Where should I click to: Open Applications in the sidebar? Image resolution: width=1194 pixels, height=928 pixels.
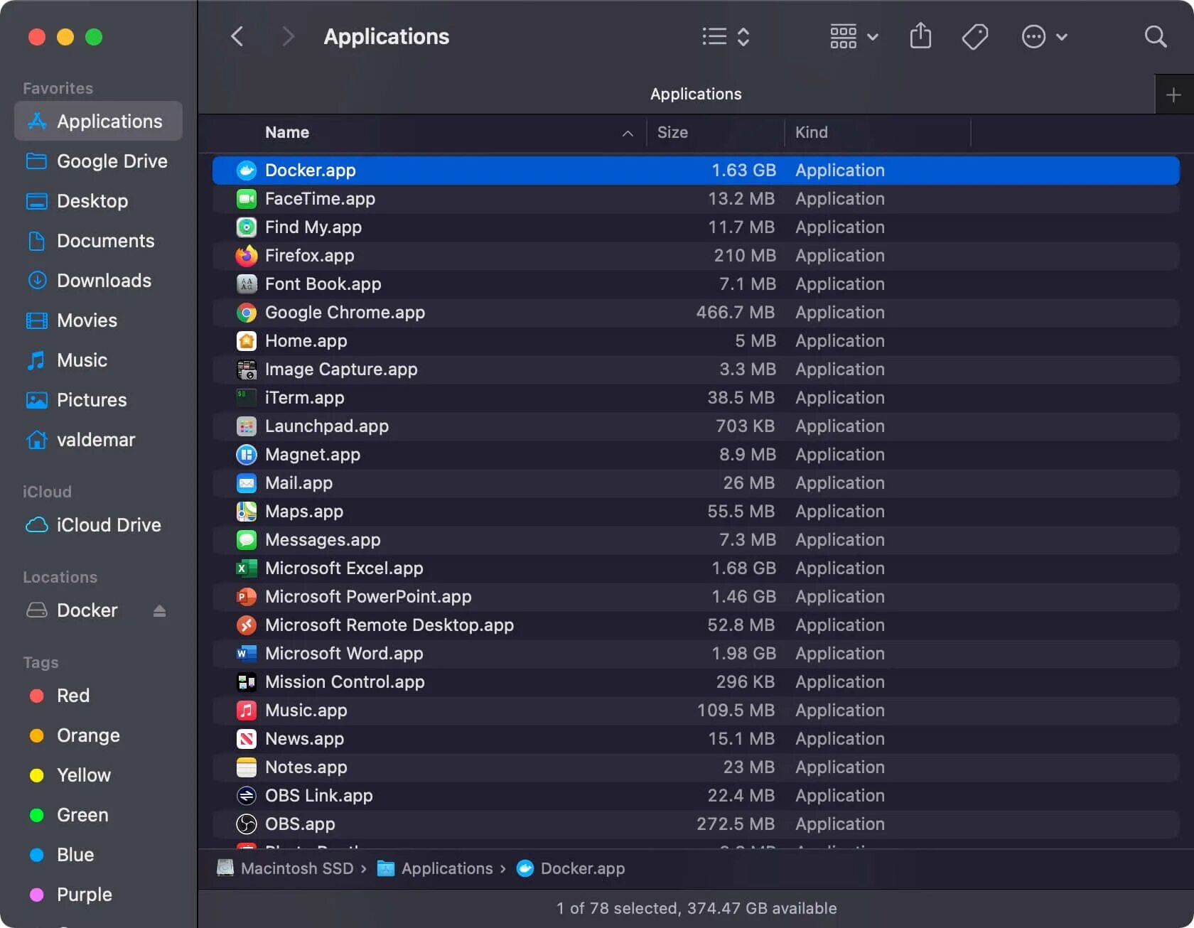[x=98, y=122]
